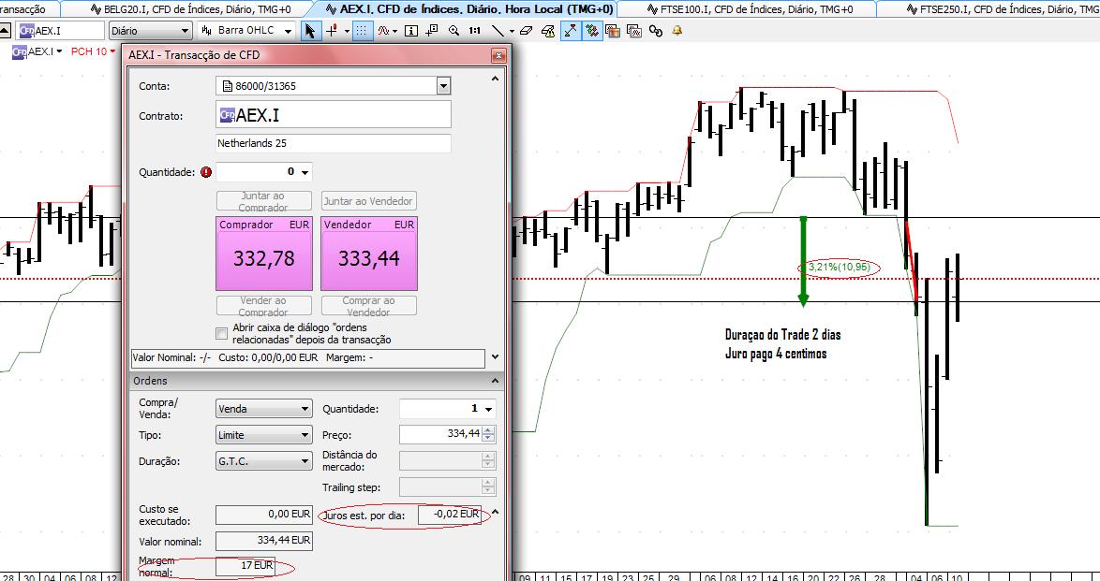Open the Tipo dropdown set to Limite

tap(264, 434)
